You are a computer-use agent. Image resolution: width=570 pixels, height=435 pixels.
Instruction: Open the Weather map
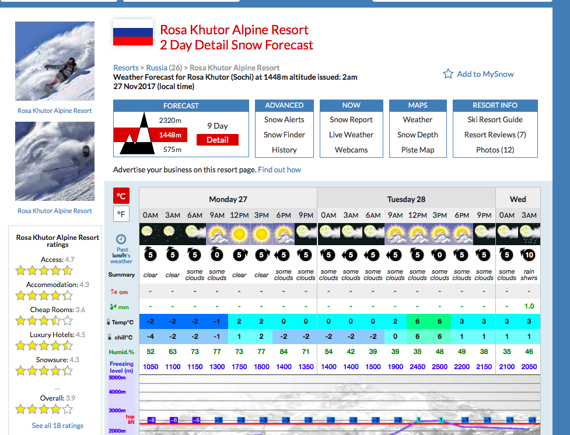point(418,120)
